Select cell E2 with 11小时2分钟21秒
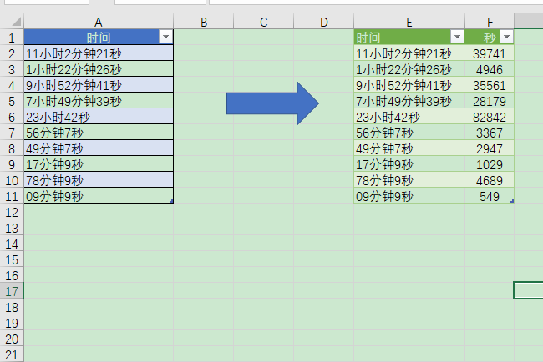 pos(409,53)
